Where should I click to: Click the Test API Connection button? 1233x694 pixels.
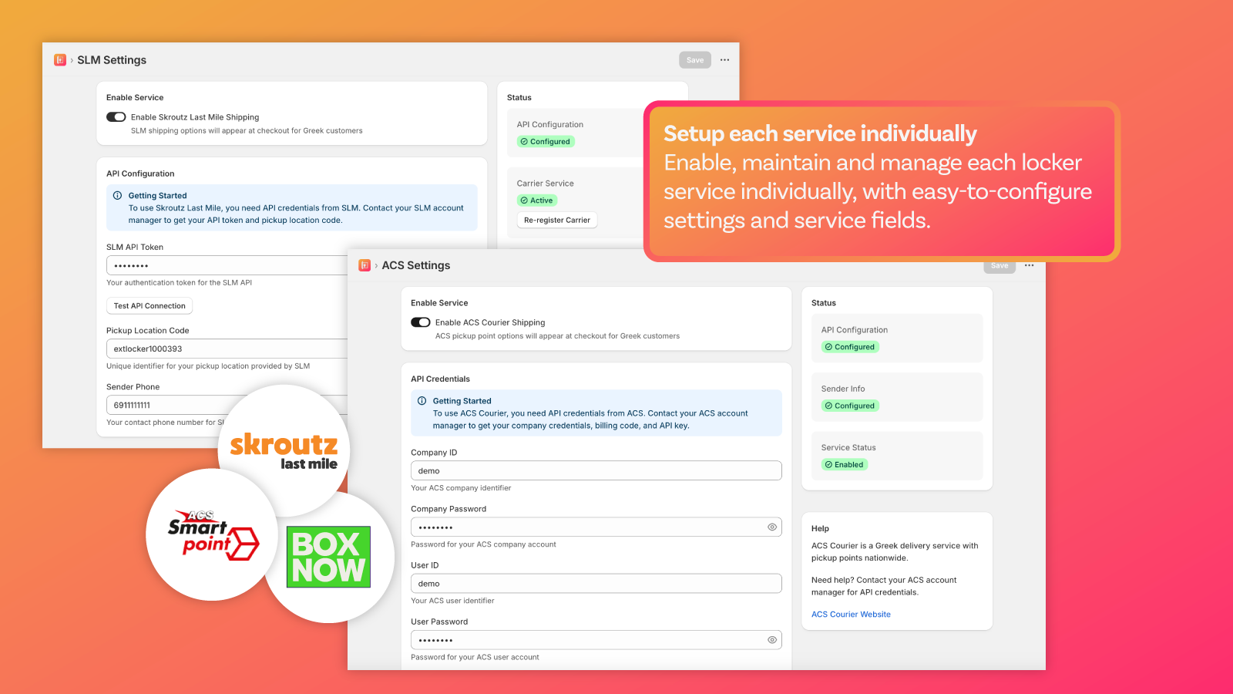pos(150,306)
